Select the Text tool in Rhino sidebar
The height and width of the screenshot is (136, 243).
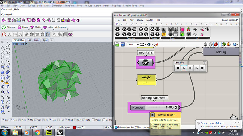point(3,102)
